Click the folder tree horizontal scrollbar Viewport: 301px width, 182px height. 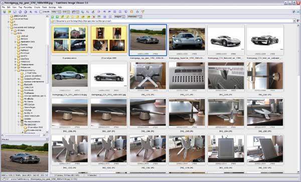[23, 135]
